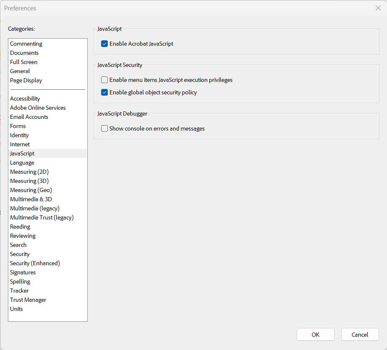This screenshot has width=387, height=350.
Task: Select the Trust Manager category
Action: click(28, 300)
